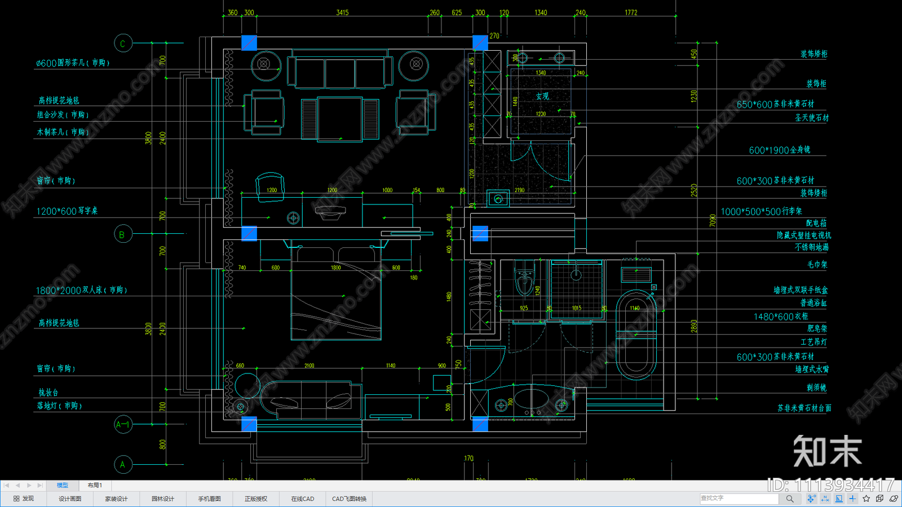Click the 查找文字 search field

click(x=739, y=499)
